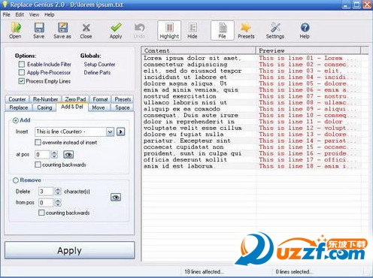
Task: Click the Hide toolbar icon
Action: tap(193, 30)
